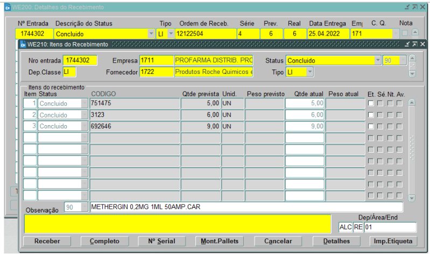Viewport: 430px width, 254px height.
Task: Click CODIGO cell 692646
Action: coord(135,126)
